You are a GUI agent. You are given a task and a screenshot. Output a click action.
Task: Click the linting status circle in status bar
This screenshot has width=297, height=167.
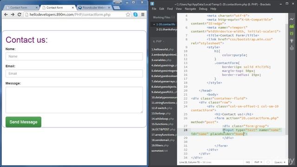click(x=268, y=162)
